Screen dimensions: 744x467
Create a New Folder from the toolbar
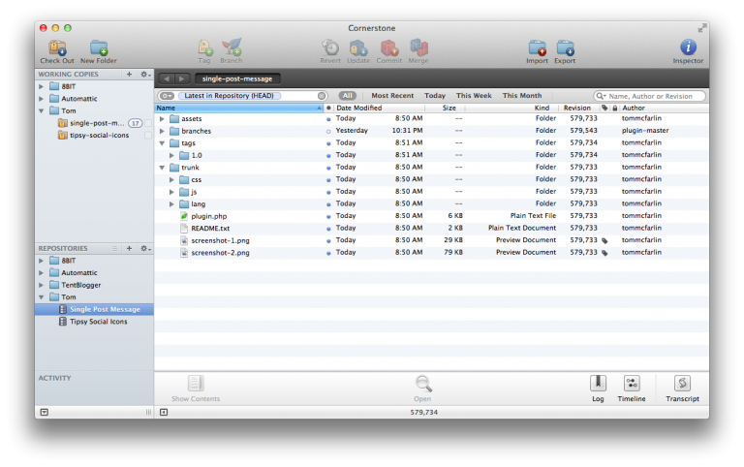click(x=99, y=48)
